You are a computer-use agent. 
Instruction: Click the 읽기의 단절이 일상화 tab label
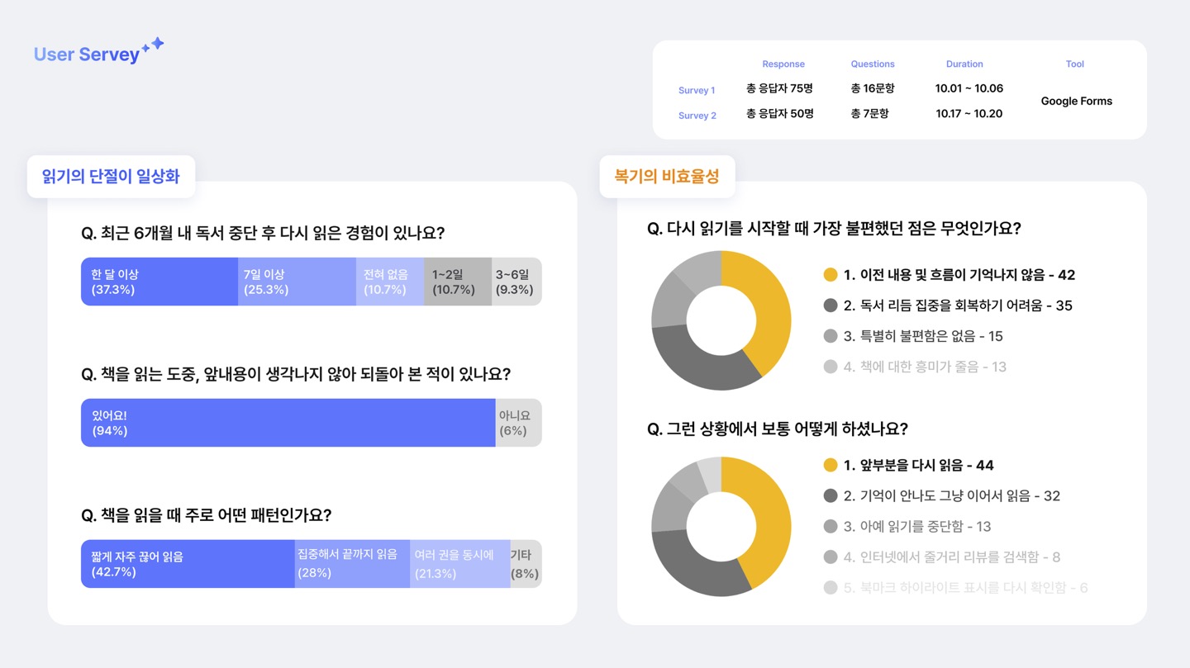click(x=111, y=176)
